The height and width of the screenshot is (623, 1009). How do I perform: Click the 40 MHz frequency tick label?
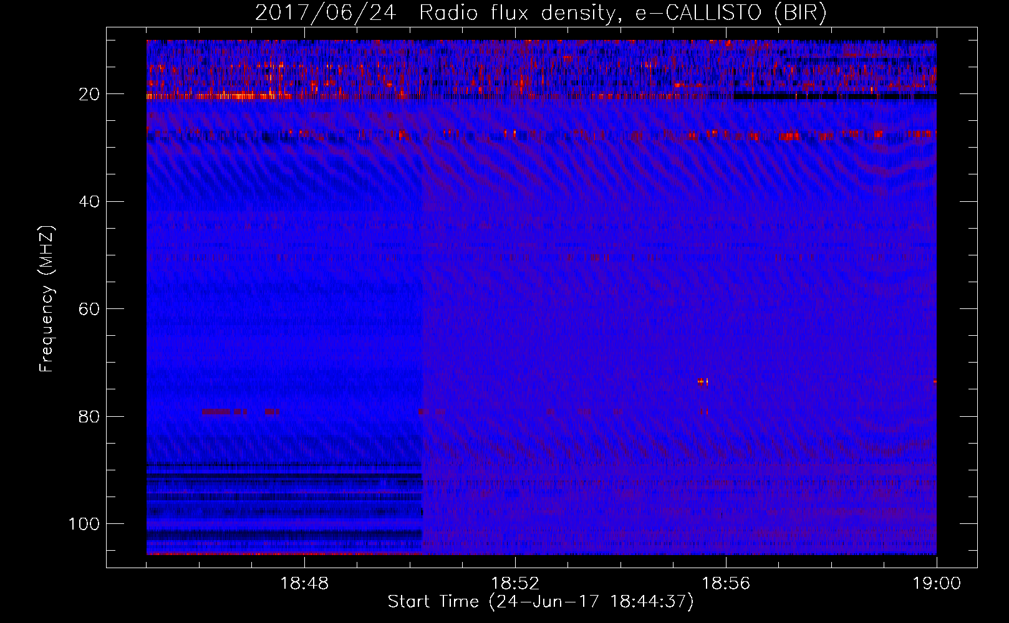point(90,202)
